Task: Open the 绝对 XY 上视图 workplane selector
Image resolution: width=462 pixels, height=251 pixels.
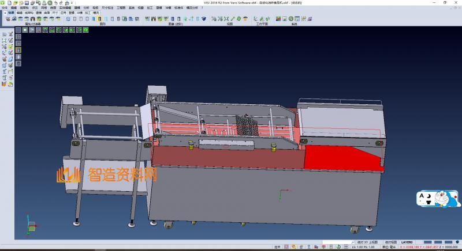Action: 368,242
